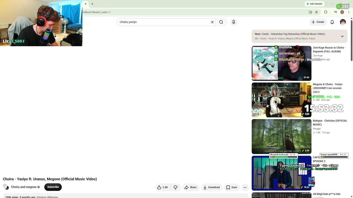The height and width of the screenshot is (198, 353).
Task: Share the video
Action: (x=191, y=187)
